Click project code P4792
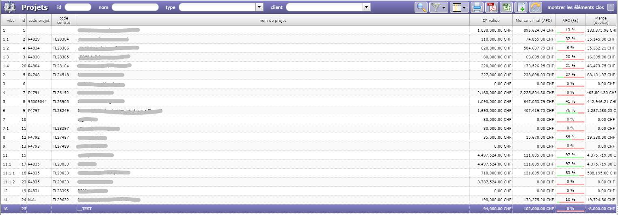 (34, 138)
